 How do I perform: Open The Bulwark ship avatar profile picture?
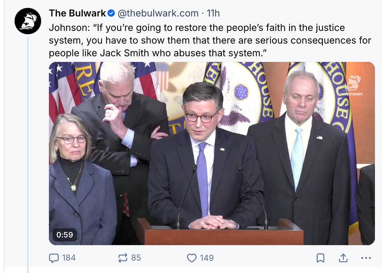click(x=28, y=21)
